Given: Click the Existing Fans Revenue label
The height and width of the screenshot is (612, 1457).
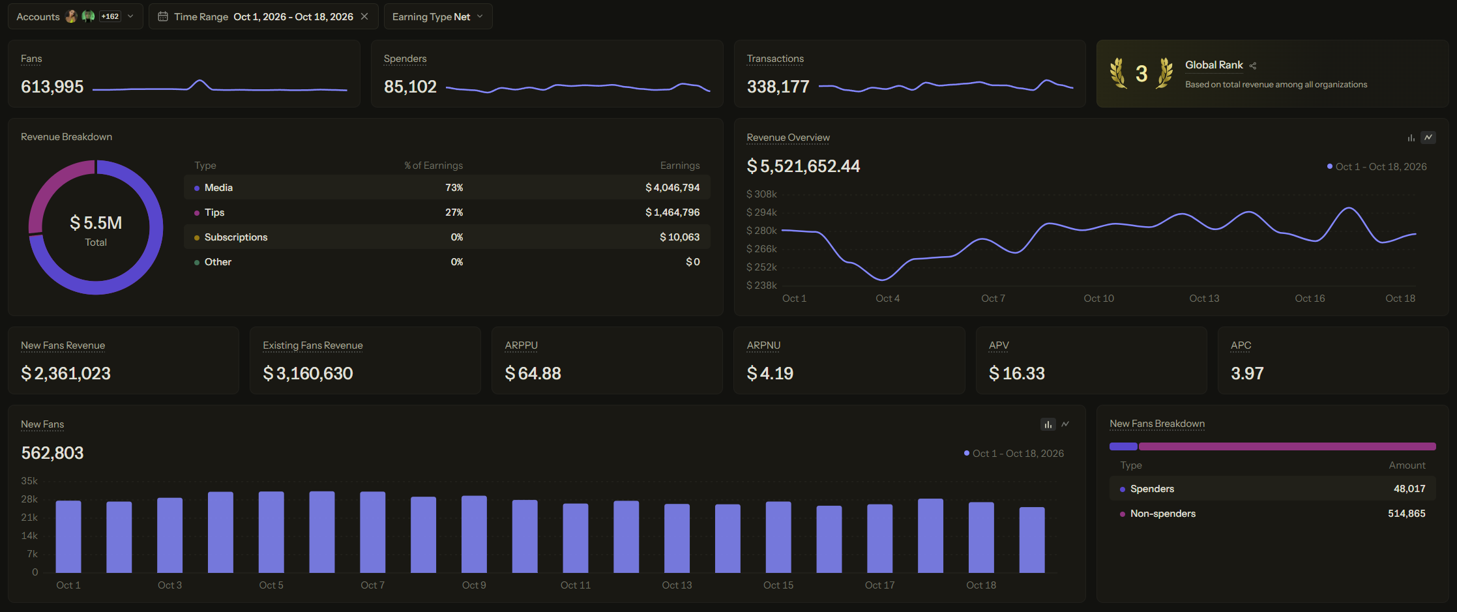Looking at the screenshot, I should click(x=313, y=345).
